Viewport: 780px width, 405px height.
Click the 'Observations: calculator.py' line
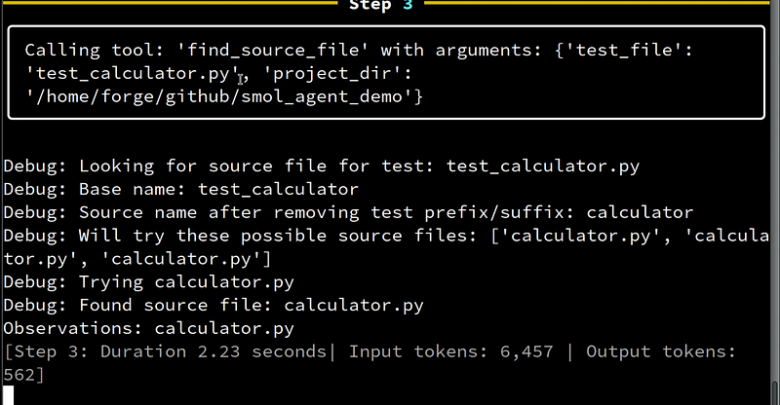click(149, 328)
